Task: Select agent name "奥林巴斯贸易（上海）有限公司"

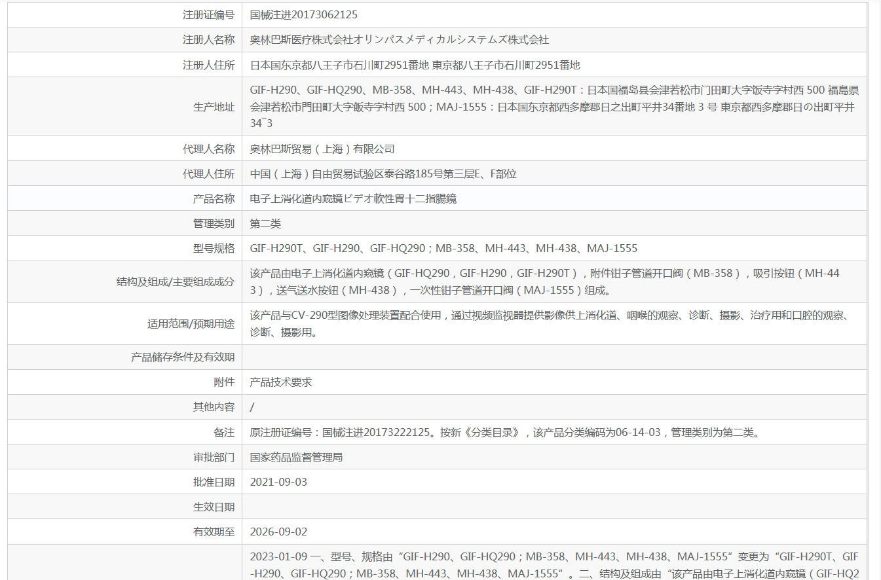Action: click(322, 149)
